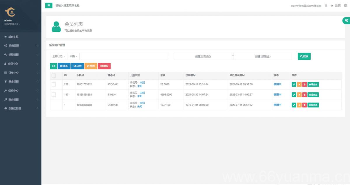Open the 不限 filter dropdown
The height and width of the screenshot is (185, 350).
tap(73, 56)
